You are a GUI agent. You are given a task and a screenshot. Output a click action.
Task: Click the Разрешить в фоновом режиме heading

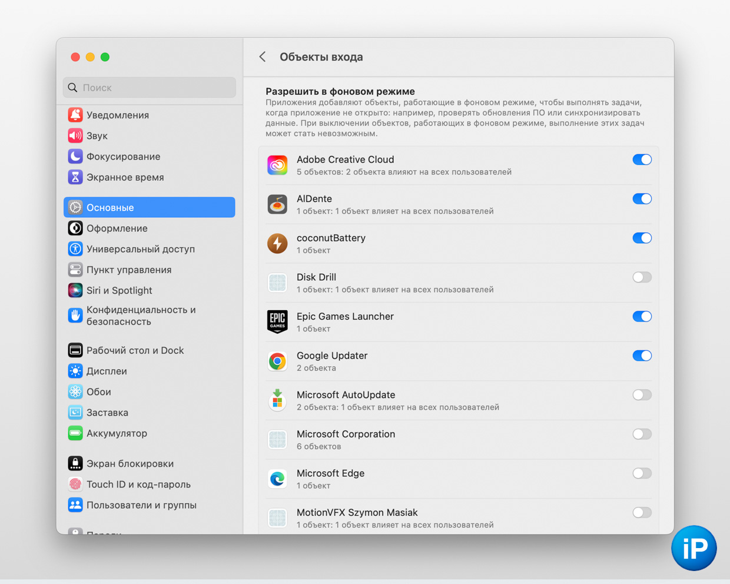(340, 91)
